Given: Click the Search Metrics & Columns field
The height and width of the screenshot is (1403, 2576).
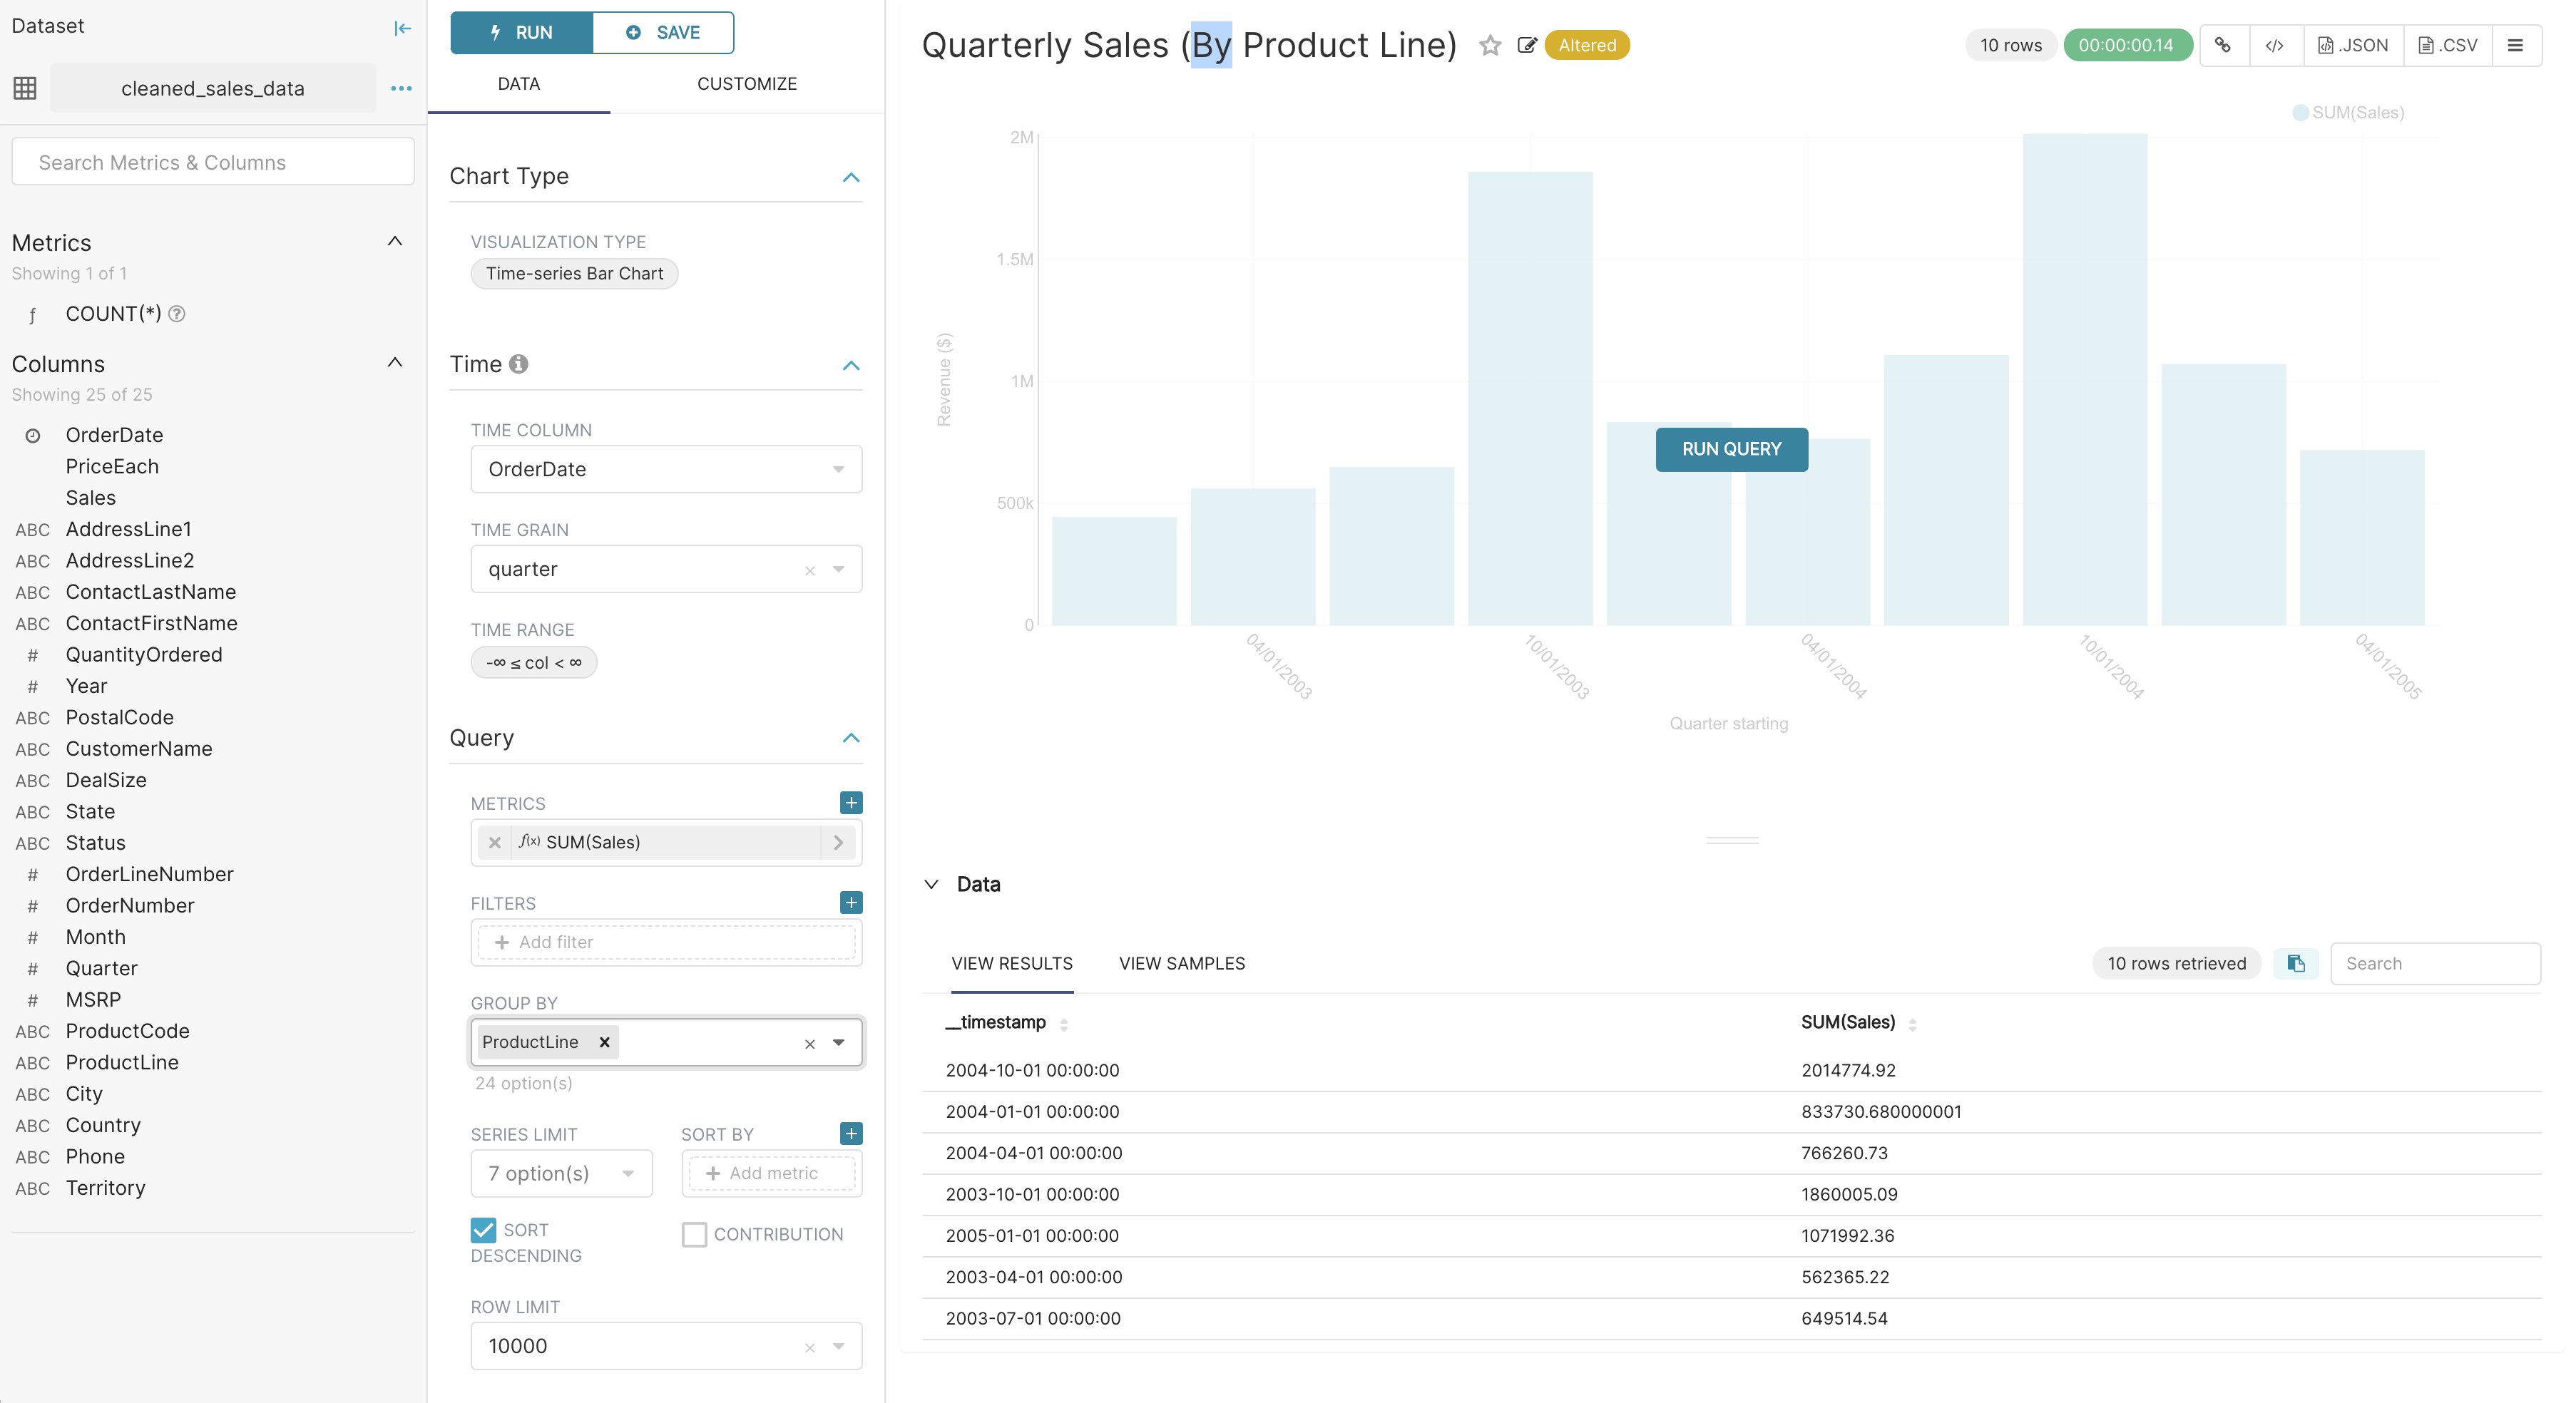Looking at the screenshot, I should click(x=212, y=161).
